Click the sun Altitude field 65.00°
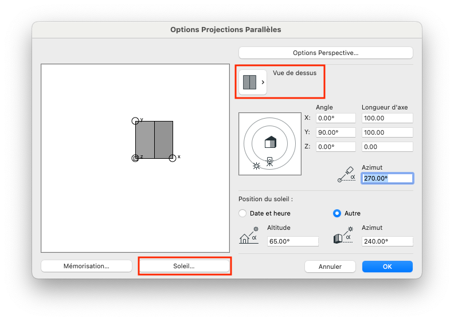The height and width of the screenshot is (321, 454). coord(293,241)
